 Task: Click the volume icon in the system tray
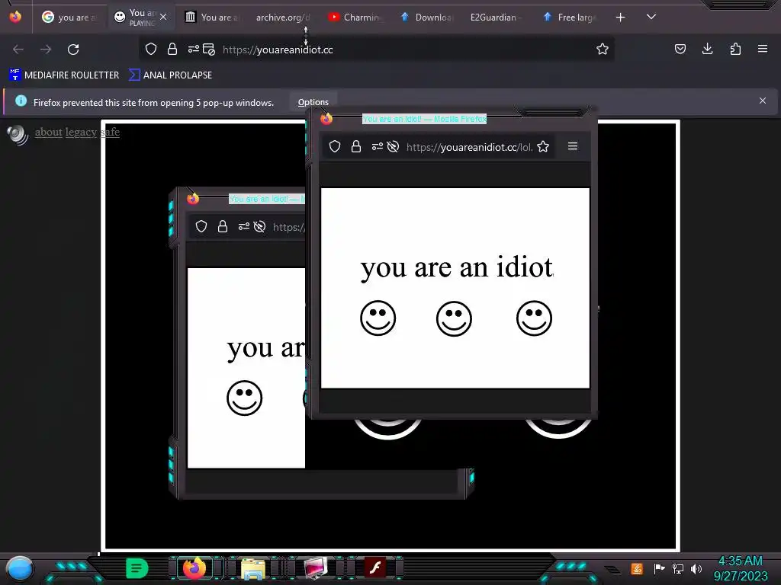696,568
